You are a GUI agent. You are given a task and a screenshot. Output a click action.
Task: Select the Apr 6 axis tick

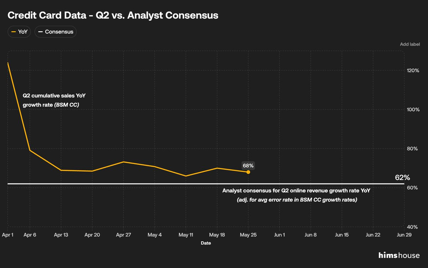30,235
